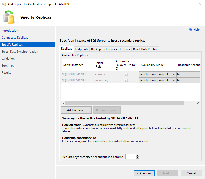
Task: Open the Backup Preferences tab
Action: [x=104, y=49]
